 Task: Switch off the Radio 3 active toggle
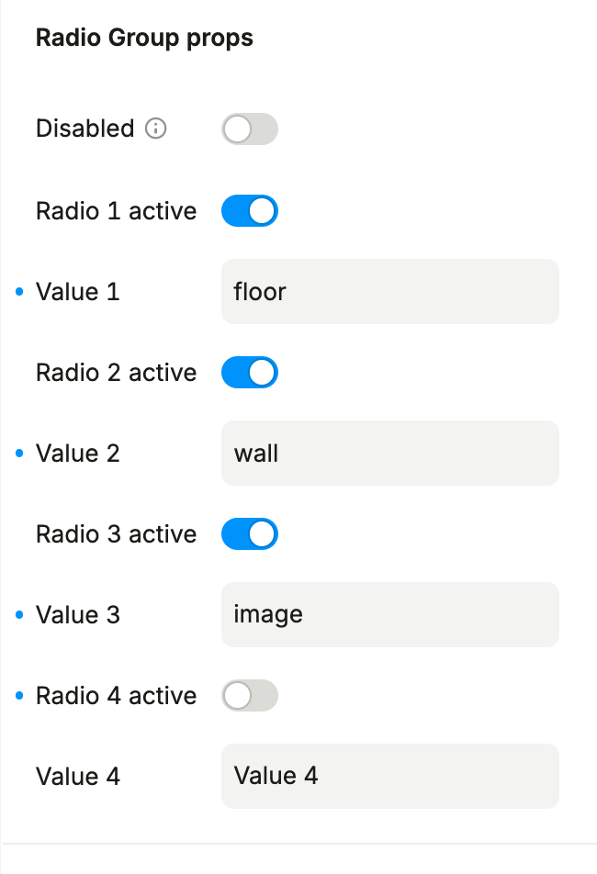(x=249, y=534)
